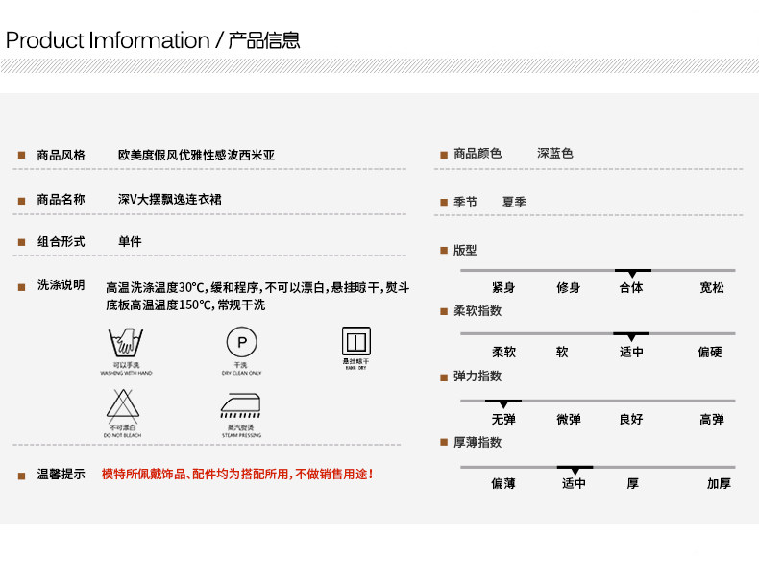Click the color value 深蓝色

(x=555, y=154)
